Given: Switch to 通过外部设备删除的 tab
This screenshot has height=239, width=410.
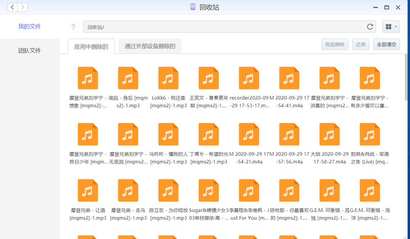Looking at the screenshot, I should tap(150, 46).
